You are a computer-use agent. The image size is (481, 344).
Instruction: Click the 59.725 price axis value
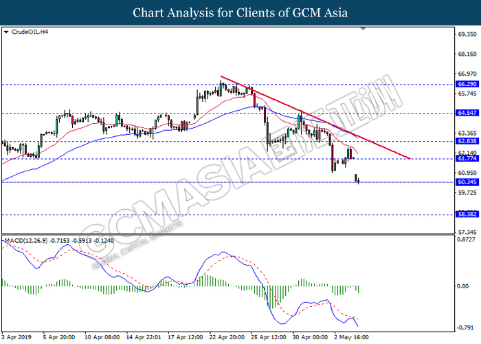click(467, 193)
